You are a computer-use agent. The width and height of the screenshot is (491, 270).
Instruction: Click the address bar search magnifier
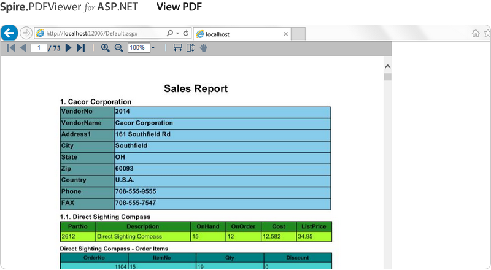(x=170, y=33)
